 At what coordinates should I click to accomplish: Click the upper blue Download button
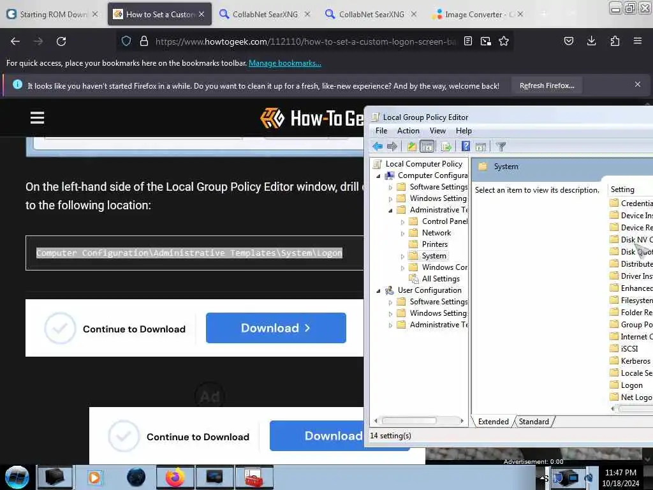(275, 328)
